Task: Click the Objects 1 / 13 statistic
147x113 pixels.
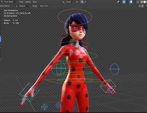Action: tap(11, 20)
